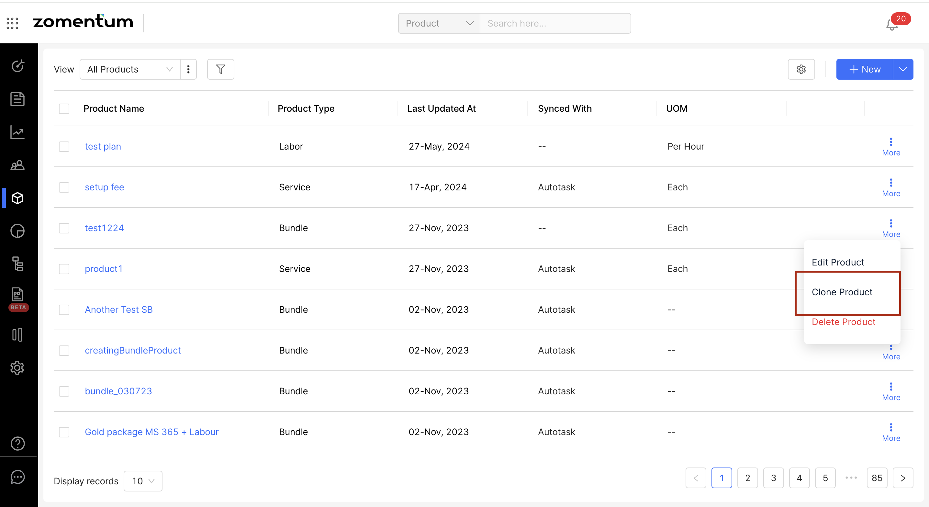
Task: Open the apps grid launcher icon
Action: click(12, 23)
